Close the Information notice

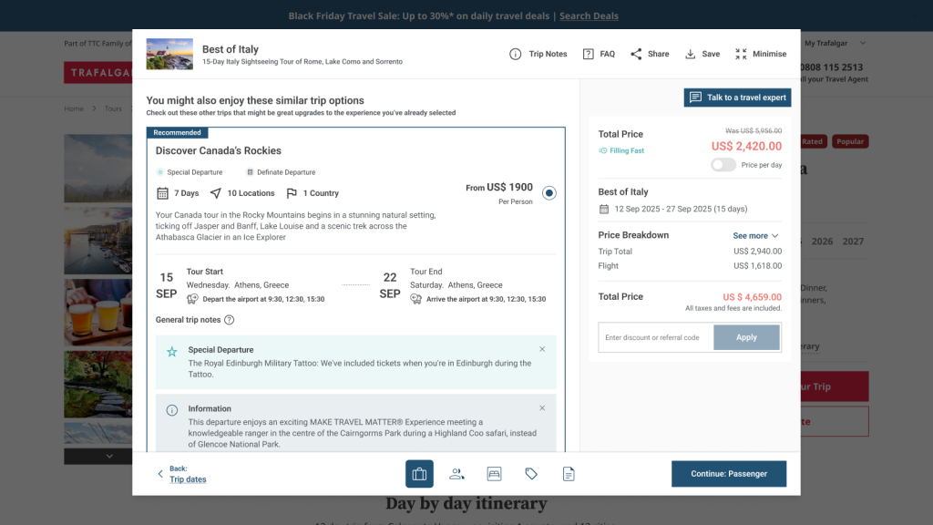tap(542, 408)
